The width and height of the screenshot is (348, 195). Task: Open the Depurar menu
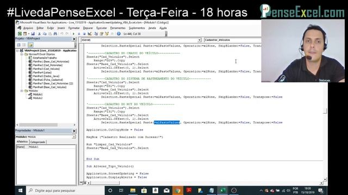click(88, 28)
